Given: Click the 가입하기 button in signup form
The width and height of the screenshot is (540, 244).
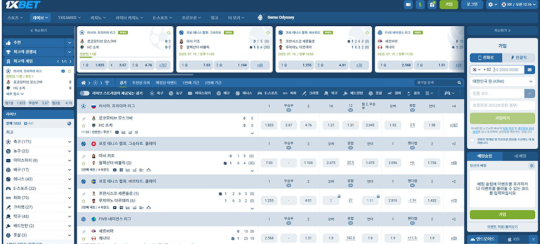Looking at the screenshot, I should pyautogui.click(x=502, y=118).
